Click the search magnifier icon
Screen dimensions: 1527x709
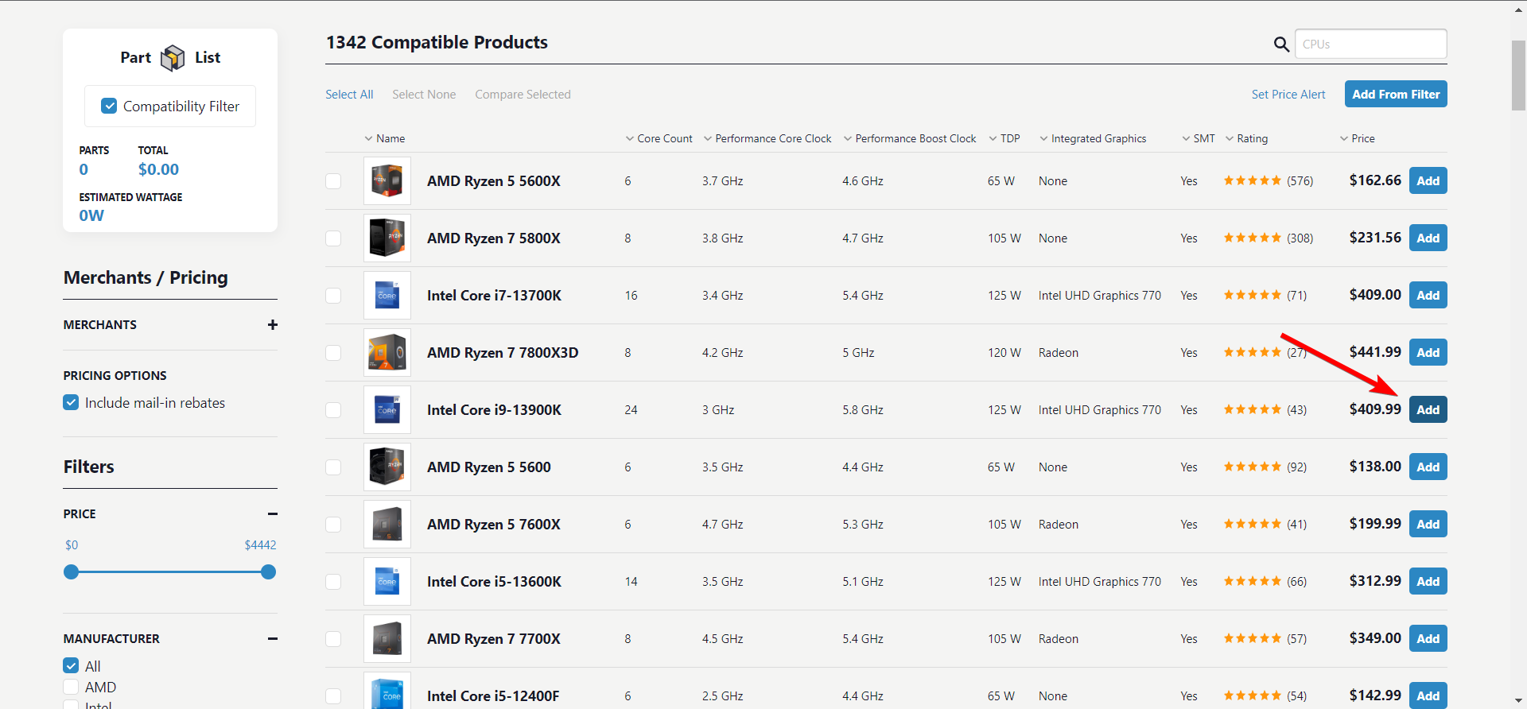1281,45
